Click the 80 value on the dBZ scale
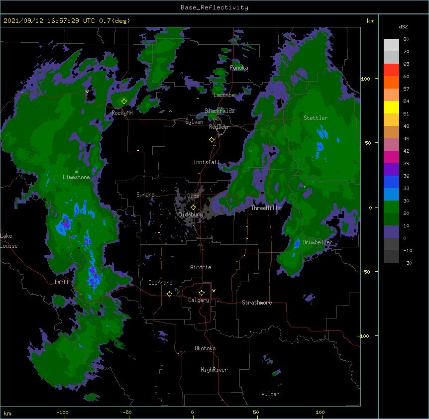Viewport: 429px width, 419px height. (406, 39)
